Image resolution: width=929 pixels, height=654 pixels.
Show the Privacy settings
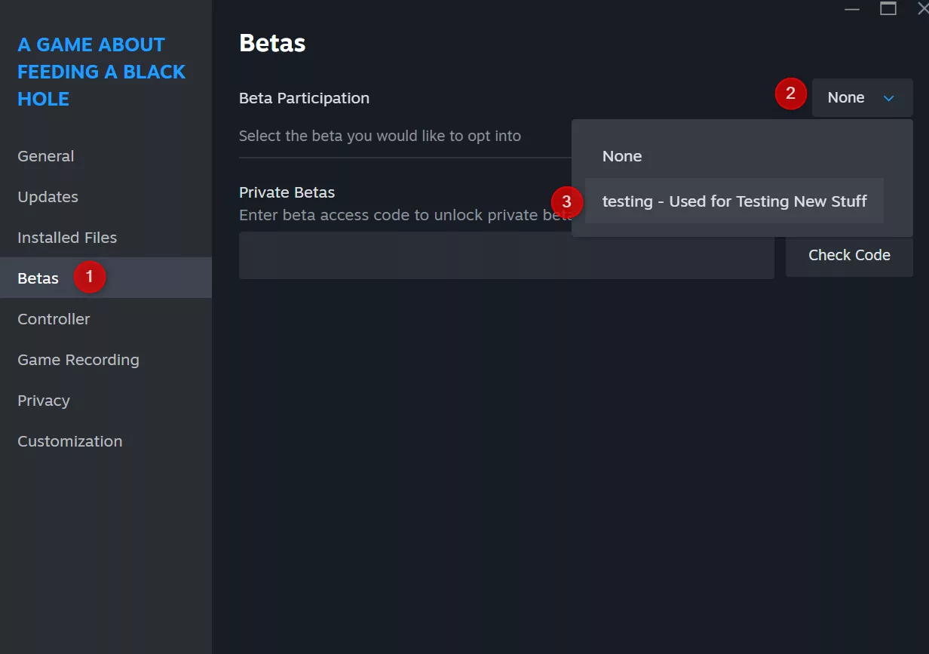pyautogui.click(x=44, y=401)
